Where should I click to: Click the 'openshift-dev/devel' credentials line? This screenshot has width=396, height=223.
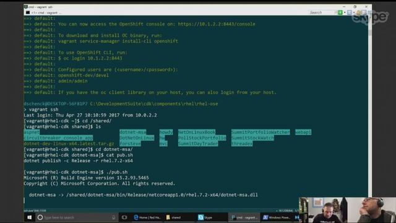(84, 76)
